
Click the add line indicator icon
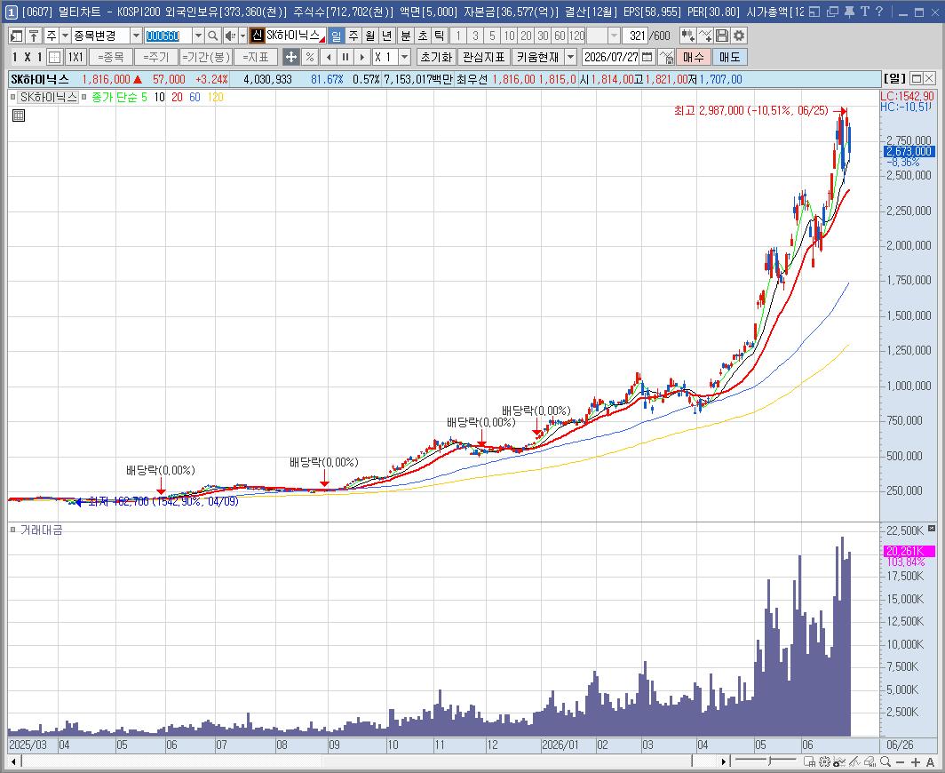point(704,36)
